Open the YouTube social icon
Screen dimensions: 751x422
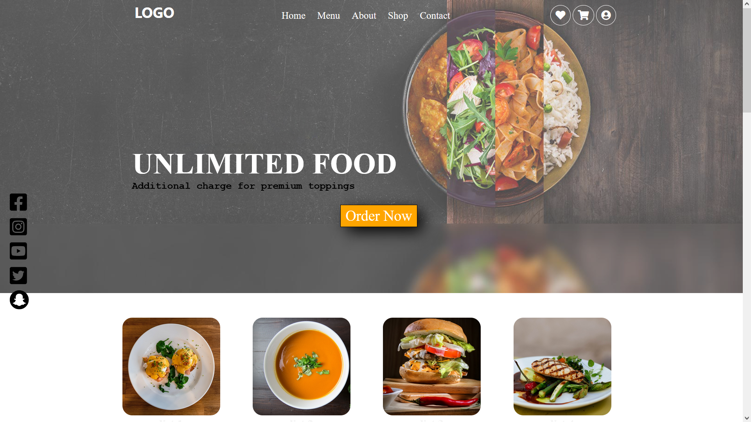pyautogui.click(x=18, y=251)
